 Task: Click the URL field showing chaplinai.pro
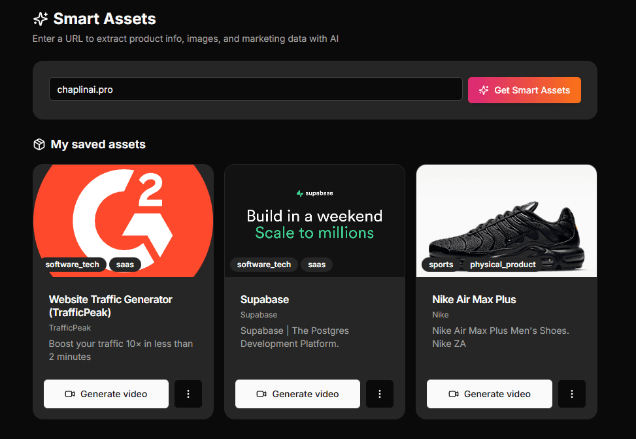pos(255,89)
